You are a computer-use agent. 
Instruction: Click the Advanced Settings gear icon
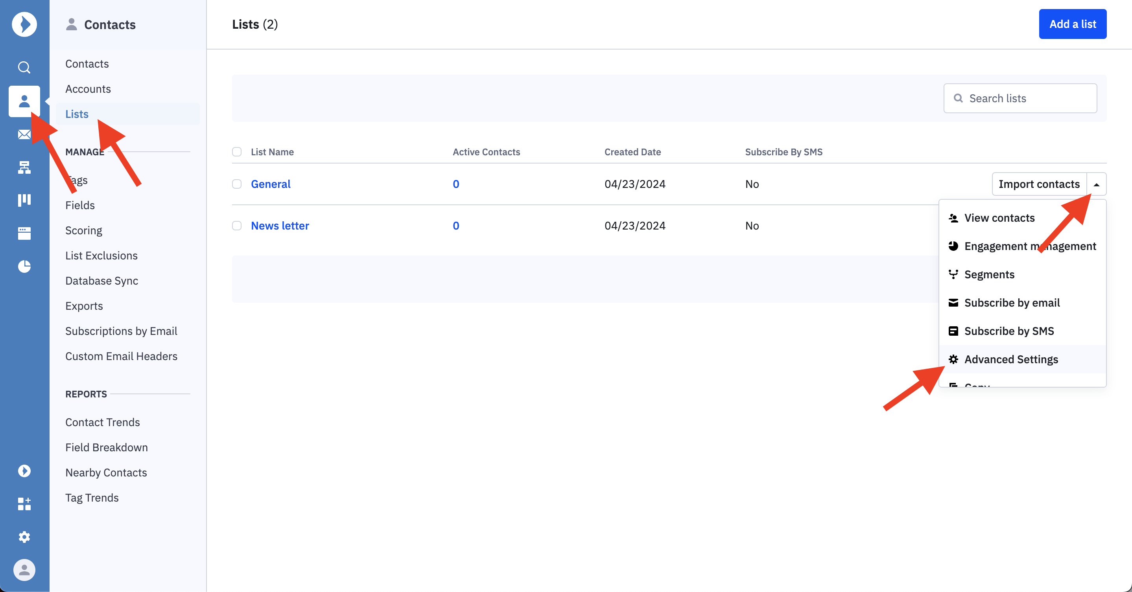tap(953, 359)
